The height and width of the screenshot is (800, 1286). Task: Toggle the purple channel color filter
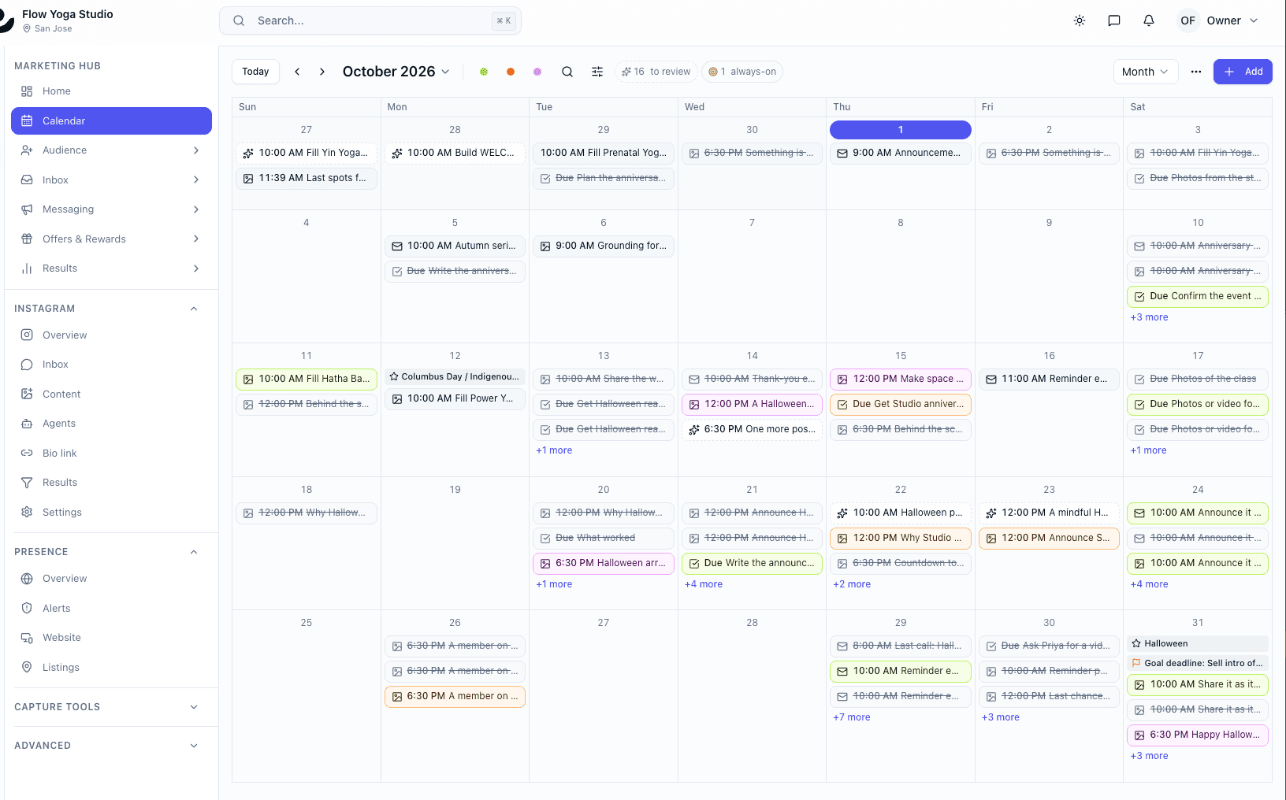[x=537, y=72]
